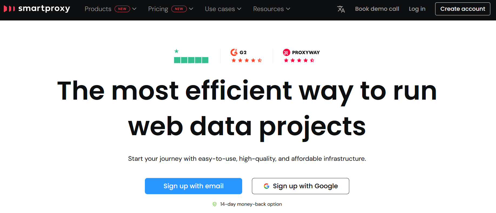
Task: Expand the Resources dropdown chevron
Action: tap(288, 9)
